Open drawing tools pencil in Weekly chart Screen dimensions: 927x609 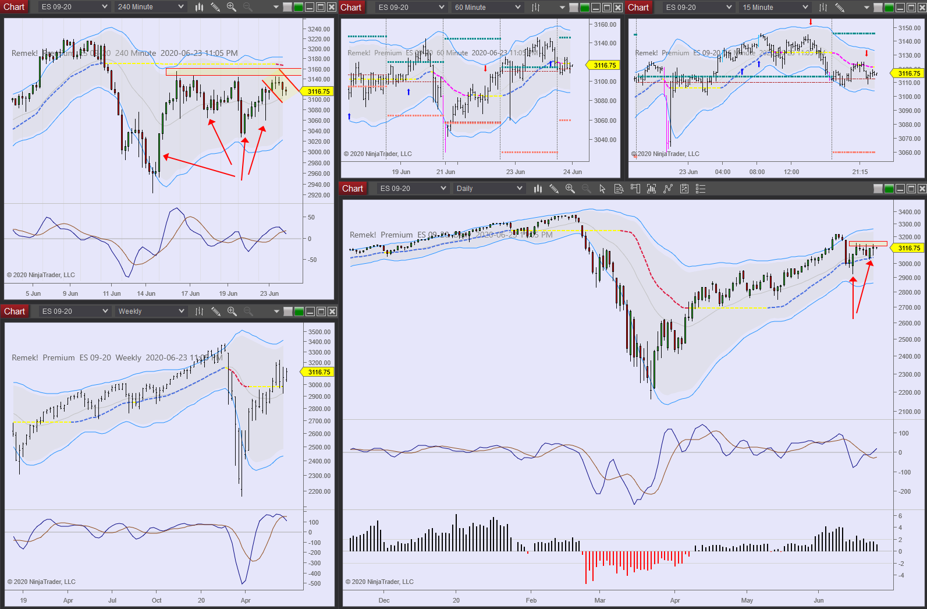point(216,311)
